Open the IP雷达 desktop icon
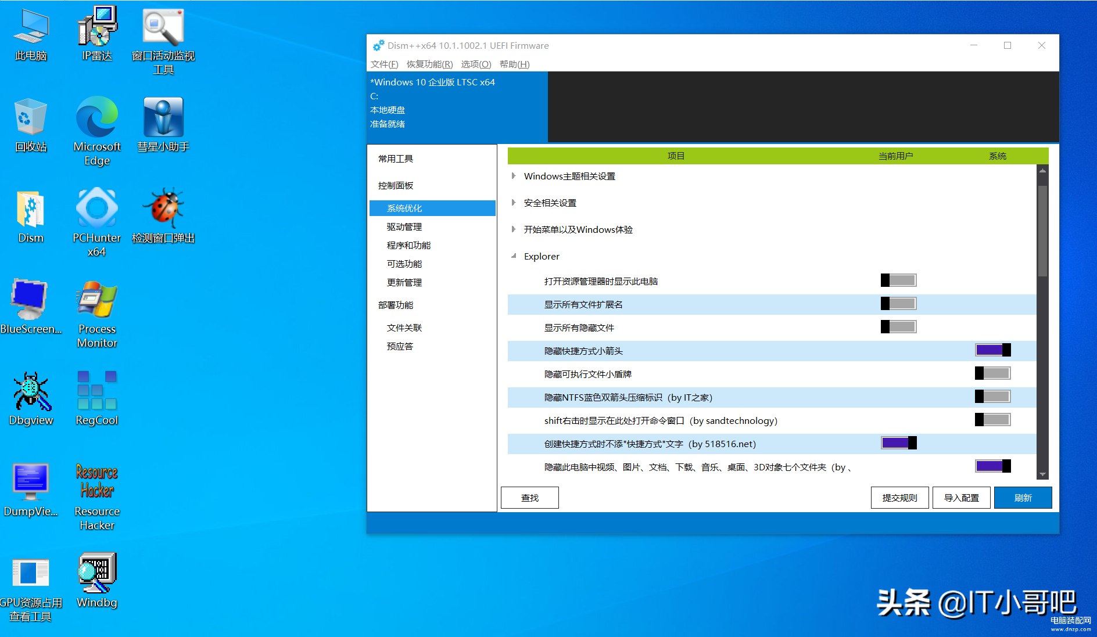The width and height of the screenshot is (1097, 637). [x=97, y=34]
